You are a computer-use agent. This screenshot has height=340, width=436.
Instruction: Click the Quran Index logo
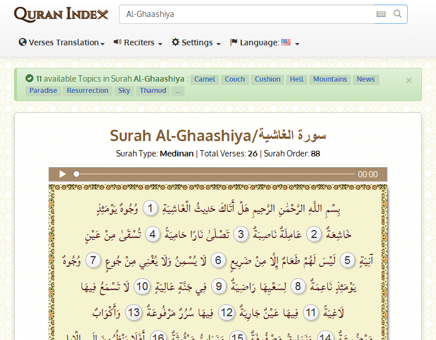pyautogui.click(x=61, y=14)
